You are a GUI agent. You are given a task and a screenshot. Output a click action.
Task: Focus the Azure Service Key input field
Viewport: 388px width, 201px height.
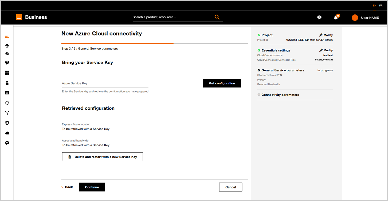[x=105, y=83]
